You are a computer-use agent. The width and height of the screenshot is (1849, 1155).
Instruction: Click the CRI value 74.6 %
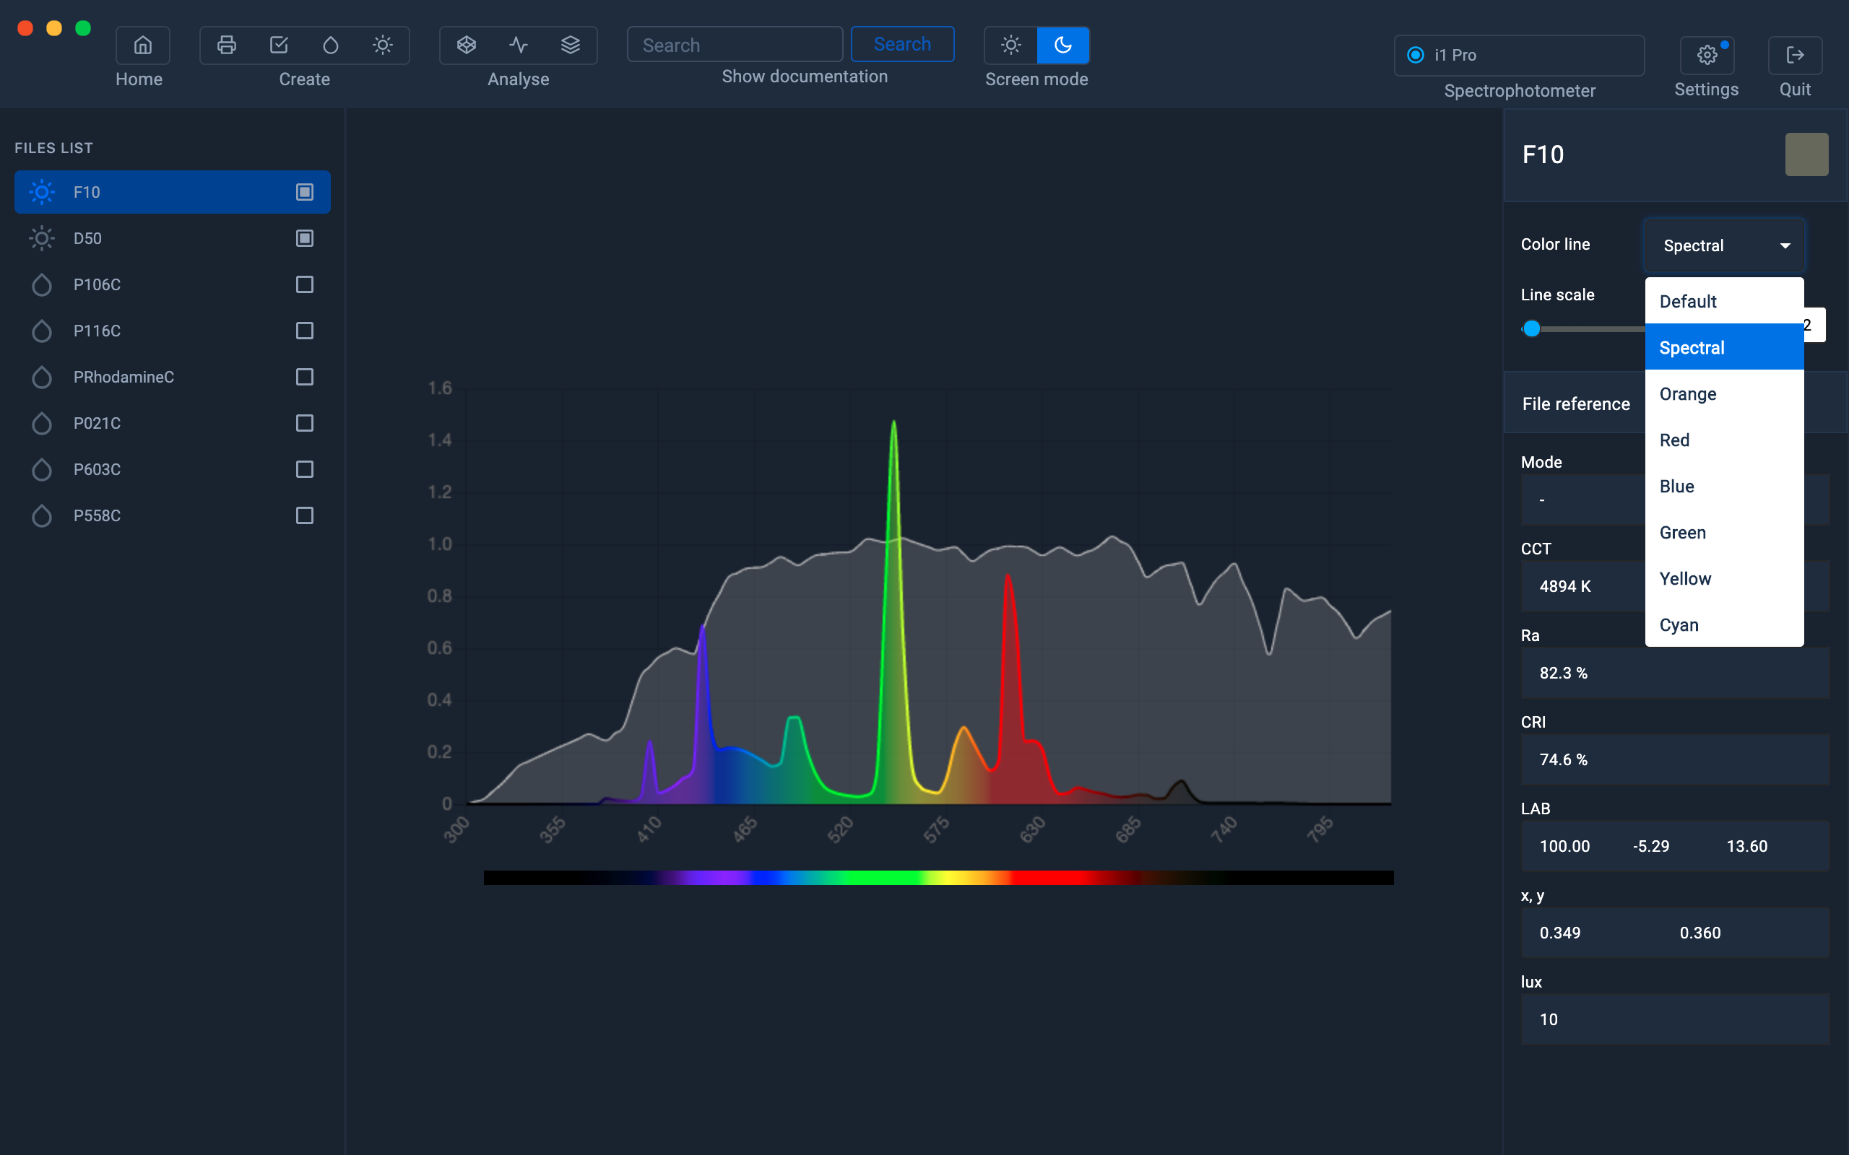click(1563, 759)
